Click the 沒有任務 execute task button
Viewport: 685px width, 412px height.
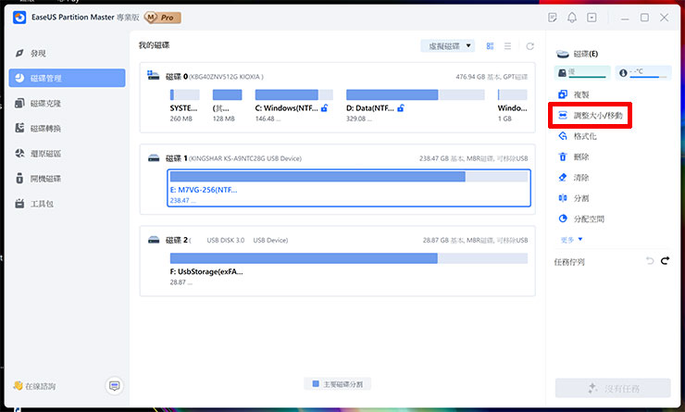tap(613, 388)
